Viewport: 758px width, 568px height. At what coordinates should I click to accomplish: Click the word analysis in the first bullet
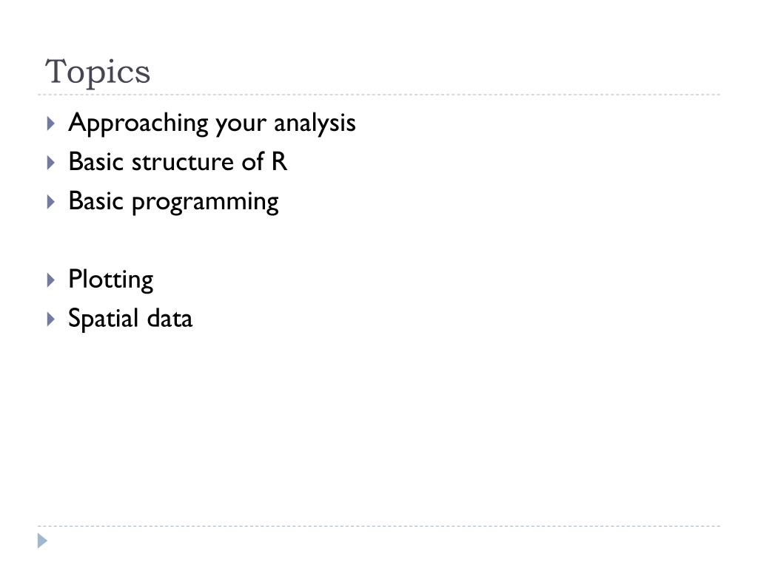click(315, 124)
